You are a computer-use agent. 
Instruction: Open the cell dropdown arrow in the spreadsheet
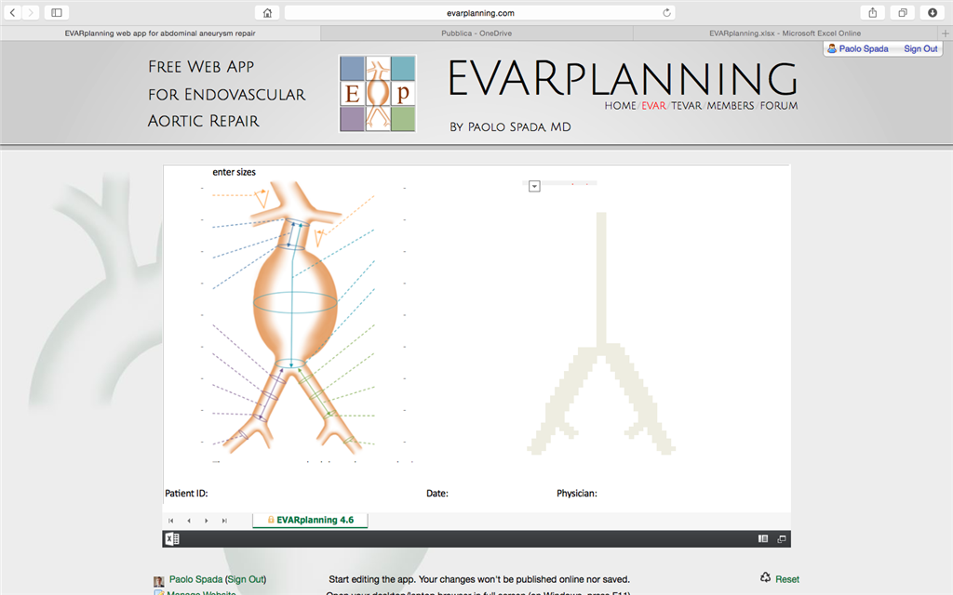click(x=534, y=185)
